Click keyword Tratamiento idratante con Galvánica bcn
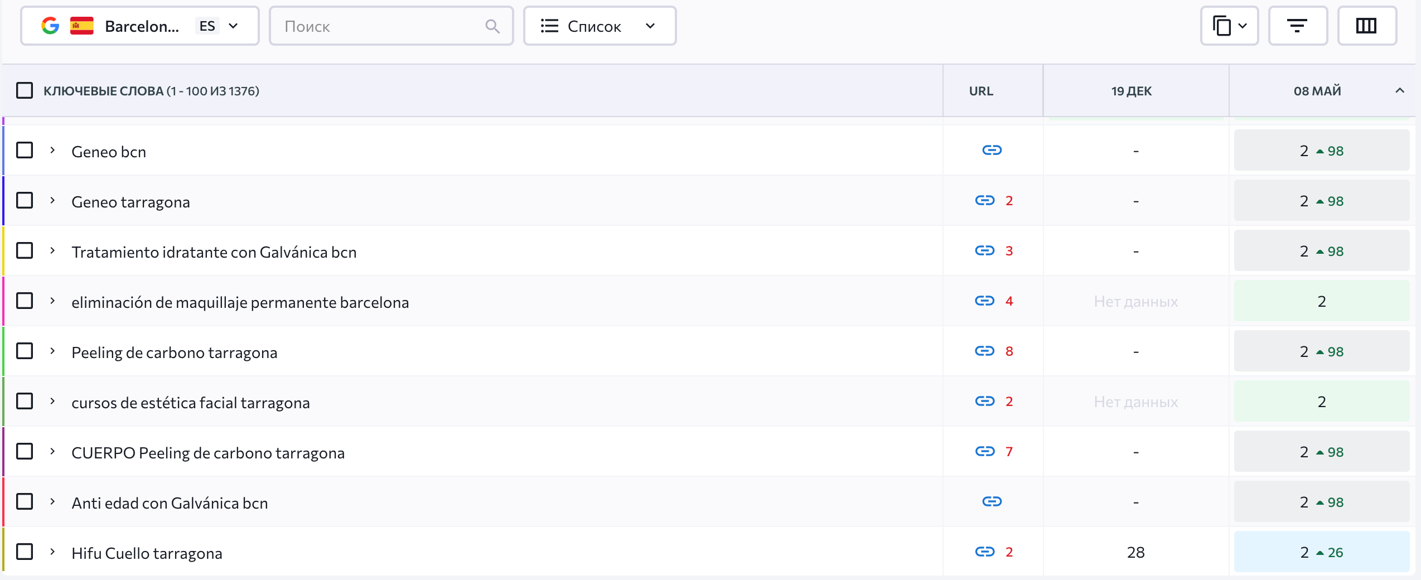1421x580 pixels. pos(214,252)
